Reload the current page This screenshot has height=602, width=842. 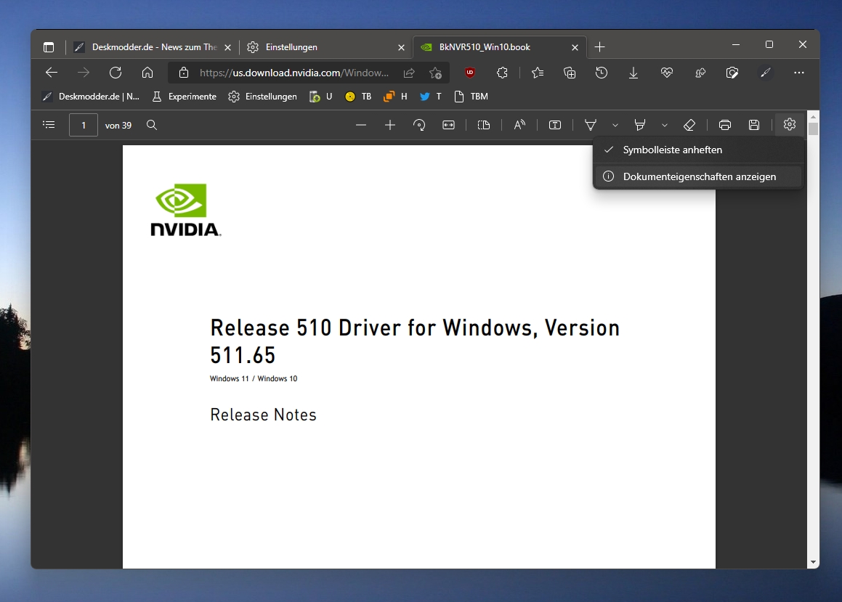click(x=116, y=73)
